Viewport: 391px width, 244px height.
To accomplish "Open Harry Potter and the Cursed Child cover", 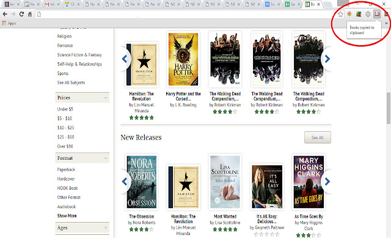I will point(183,59).
